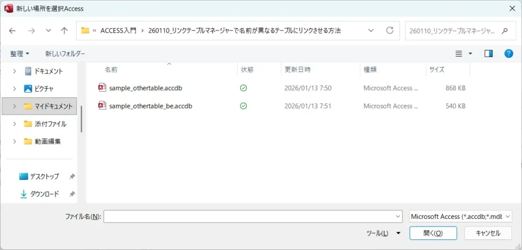Expand the recent locations chevron
The image size is (522, 250).
coord(48,31)
